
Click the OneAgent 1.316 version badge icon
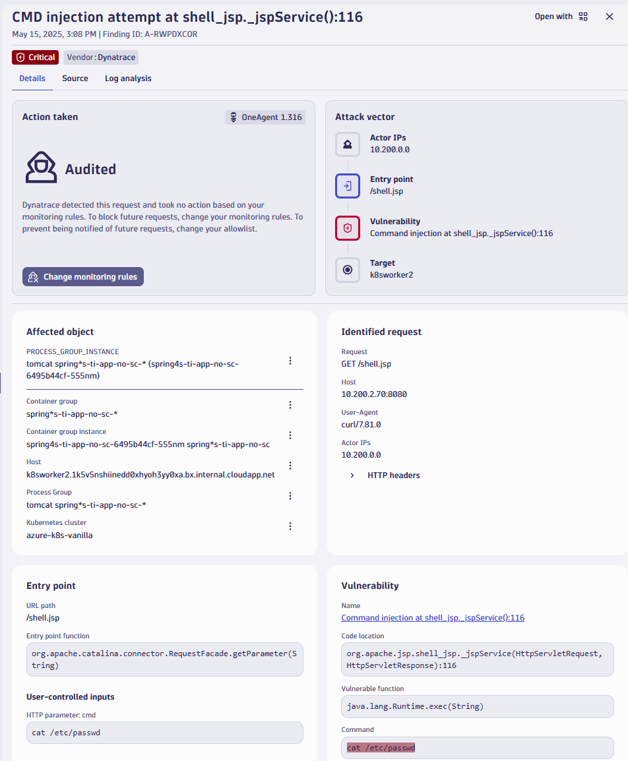pyautogui.click(x=233, y=117)
